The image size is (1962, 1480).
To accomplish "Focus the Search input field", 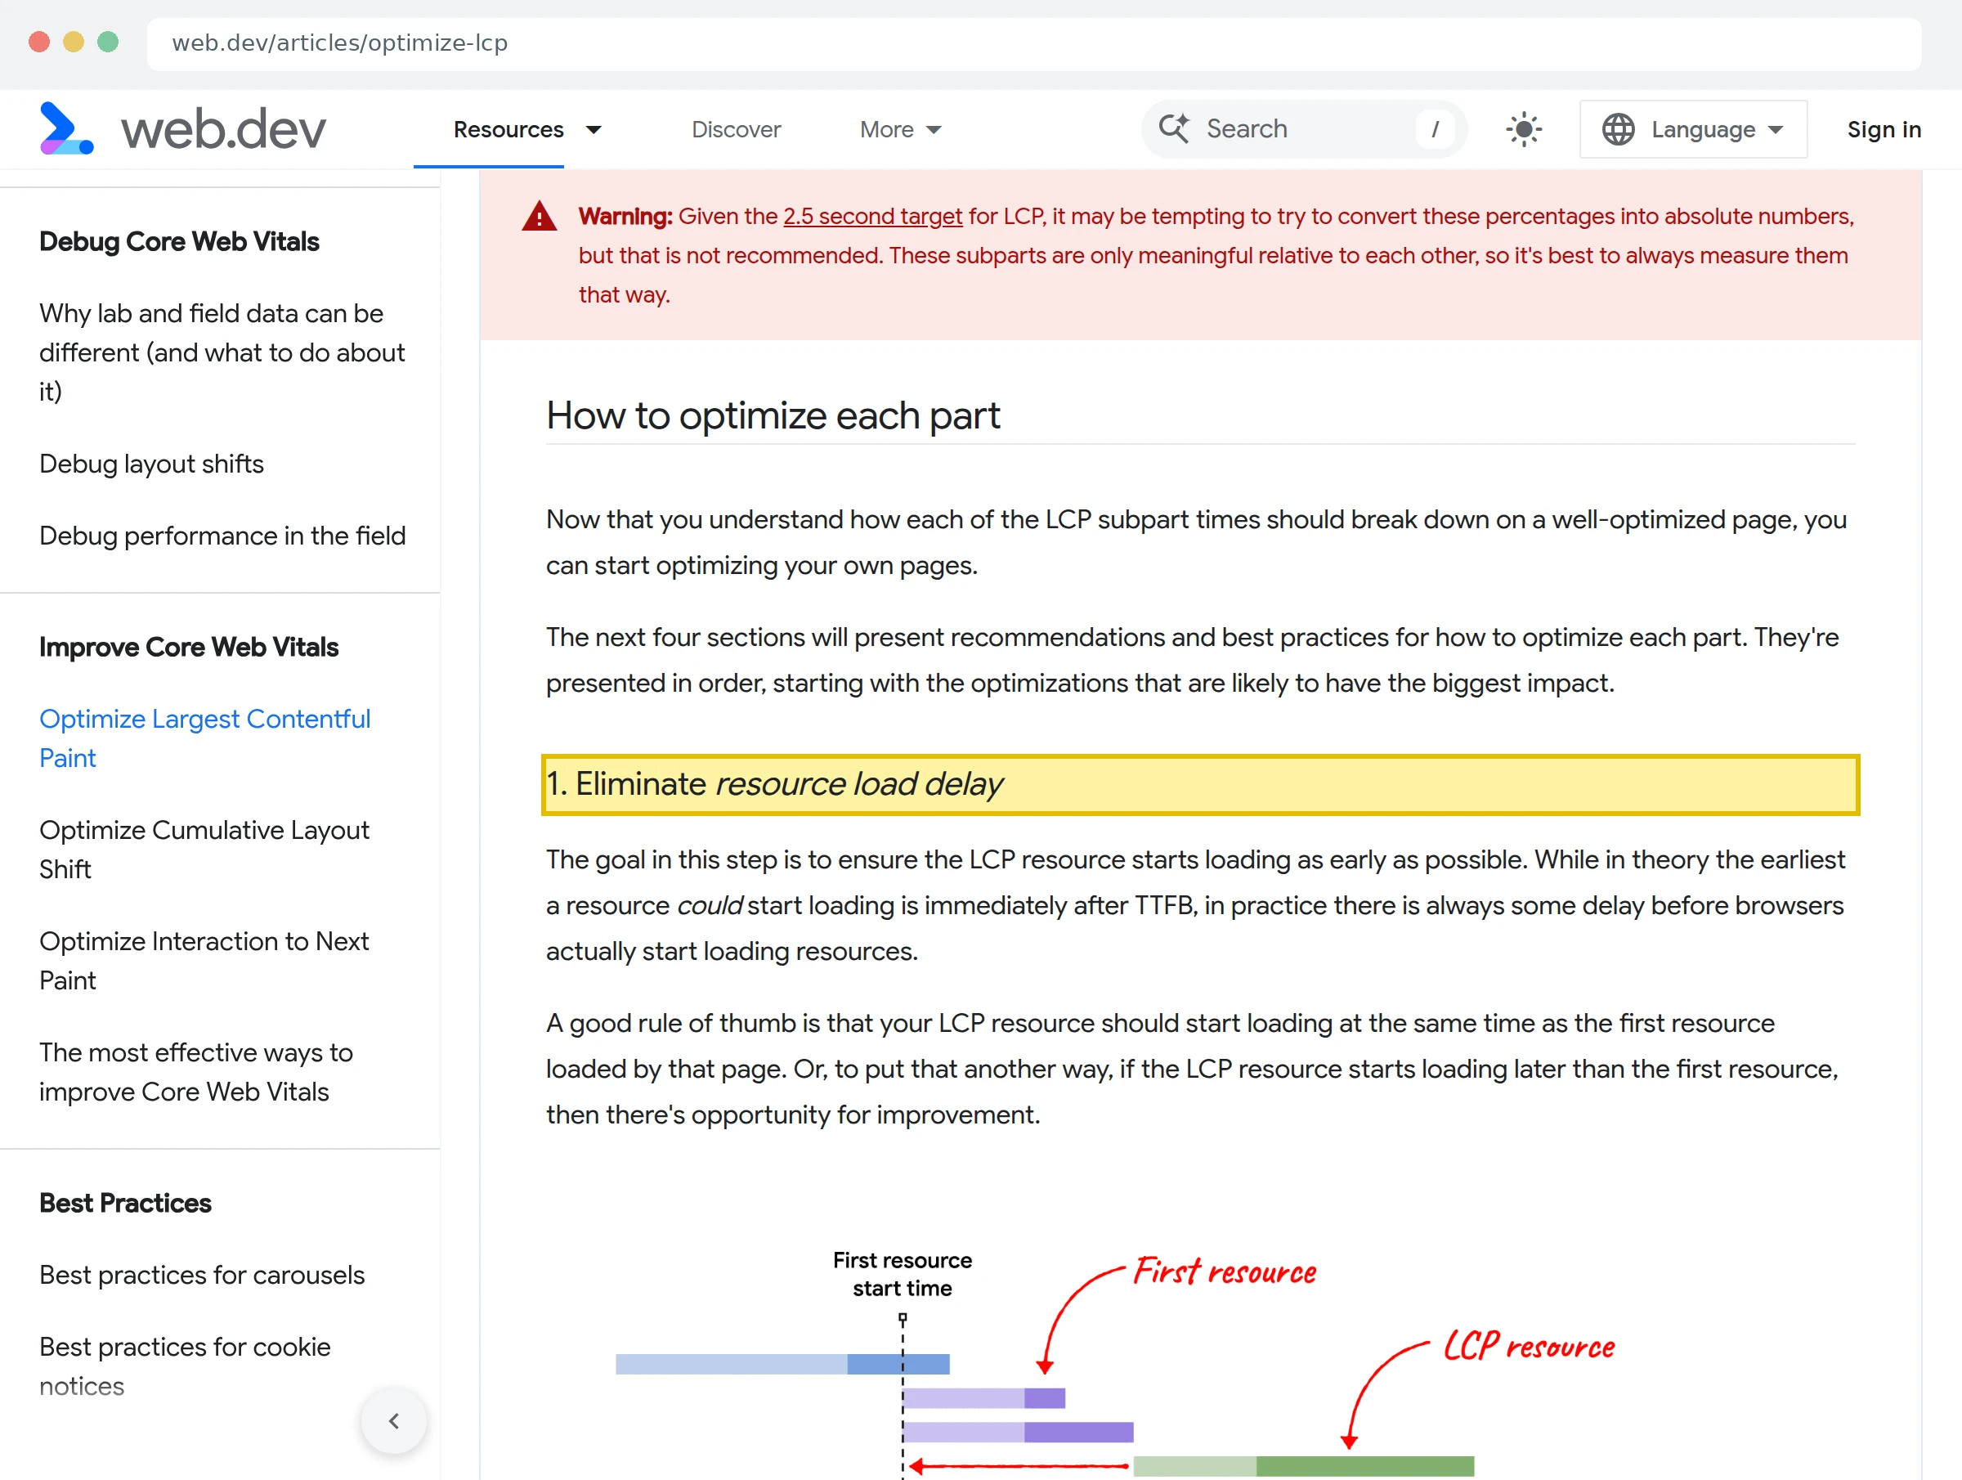I will click(1304, 129).
